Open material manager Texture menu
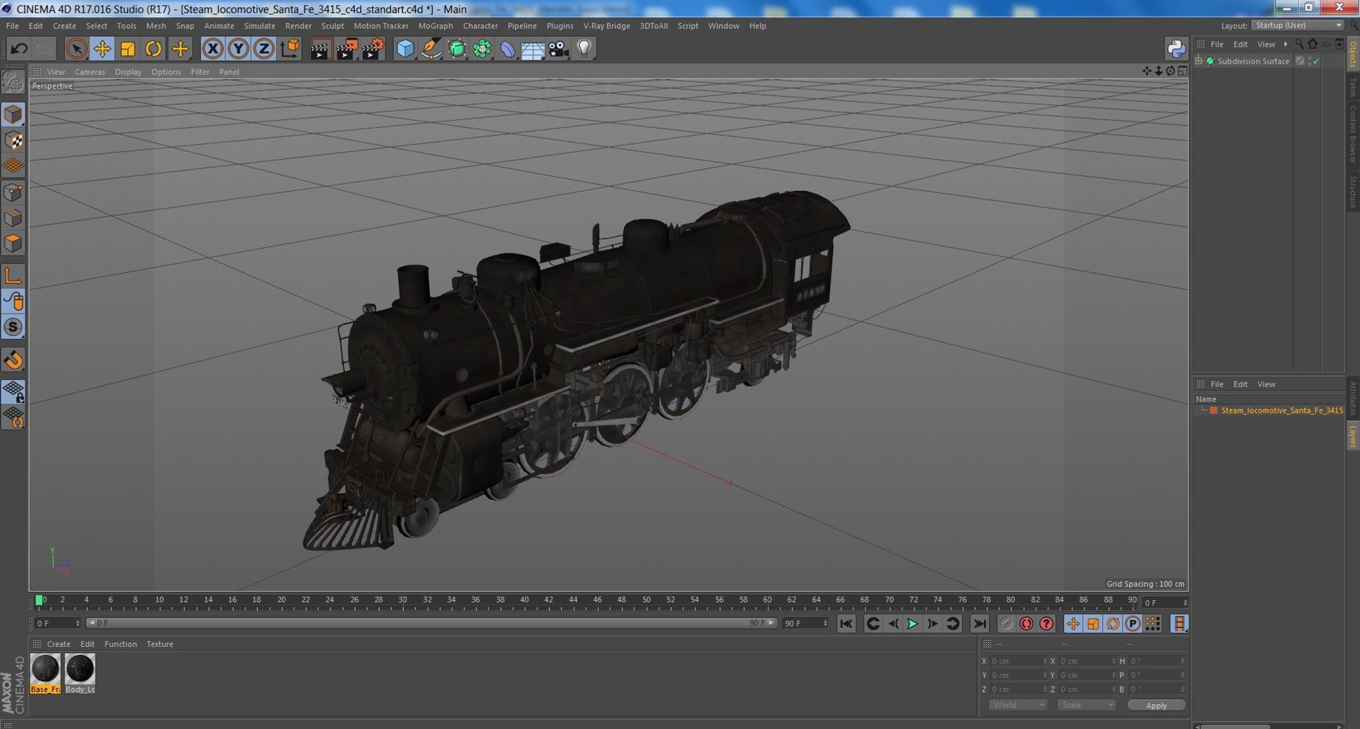This screenshot has width=1360, height=729. tap(159, 644)
